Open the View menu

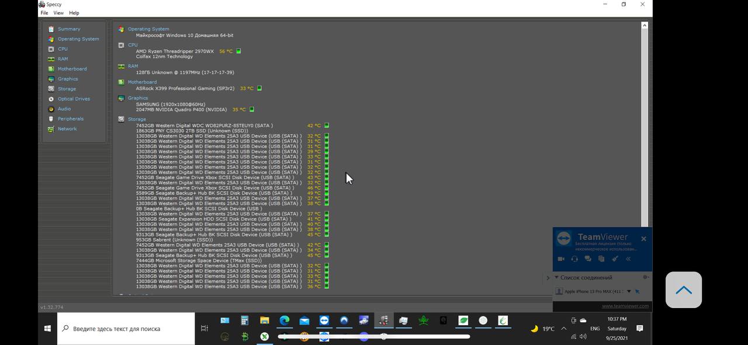point(58,13)
